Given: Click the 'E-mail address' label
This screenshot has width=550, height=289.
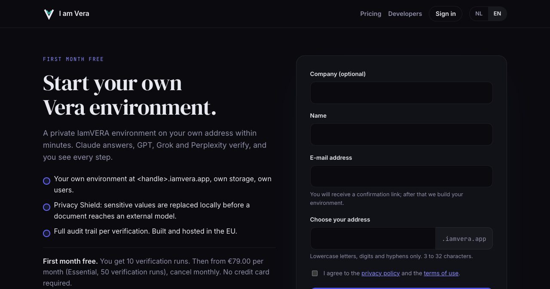Looking at the screenshot, I should (331, 158).
